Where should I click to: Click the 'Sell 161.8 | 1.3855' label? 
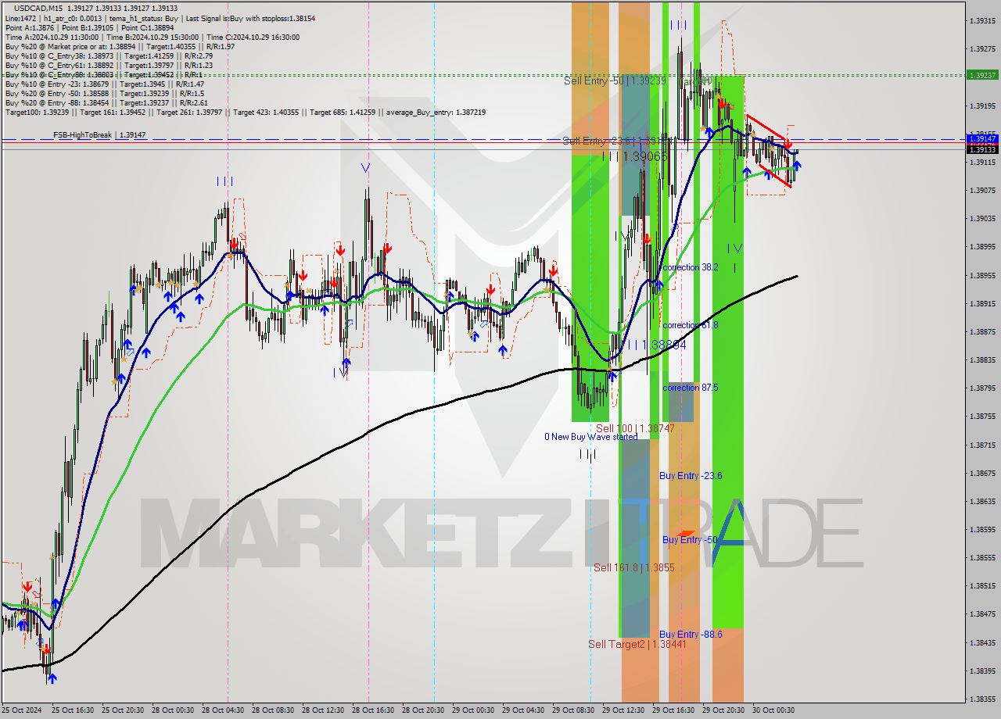pos(633,567)
